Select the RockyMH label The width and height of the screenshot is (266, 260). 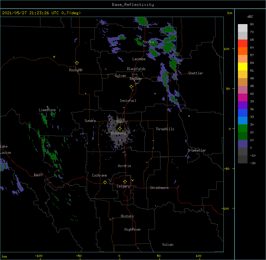[76, 70]
